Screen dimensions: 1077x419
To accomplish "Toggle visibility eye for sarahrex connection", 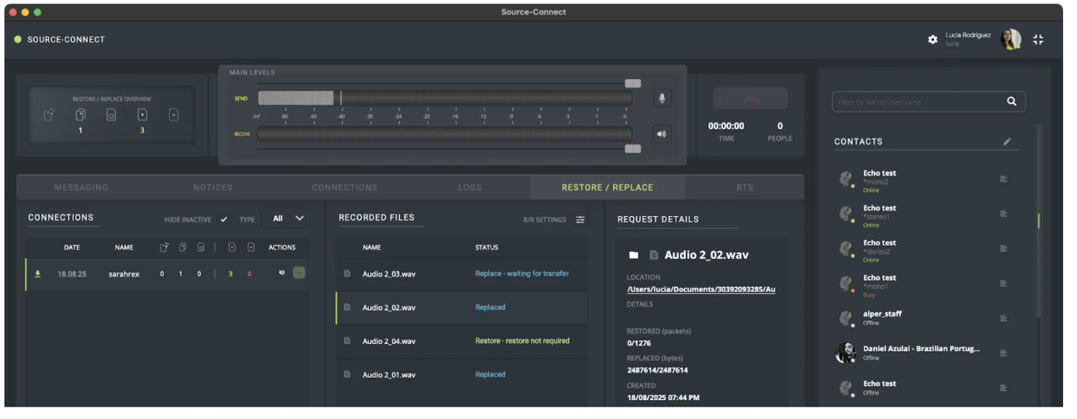I will tap(281, 273).
